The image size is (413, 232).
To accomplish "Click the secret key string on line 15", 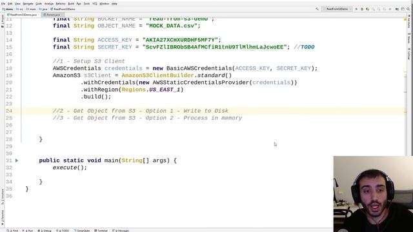I will click(215, 47).
